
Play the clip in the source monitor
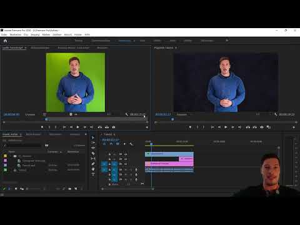point(77,127)
